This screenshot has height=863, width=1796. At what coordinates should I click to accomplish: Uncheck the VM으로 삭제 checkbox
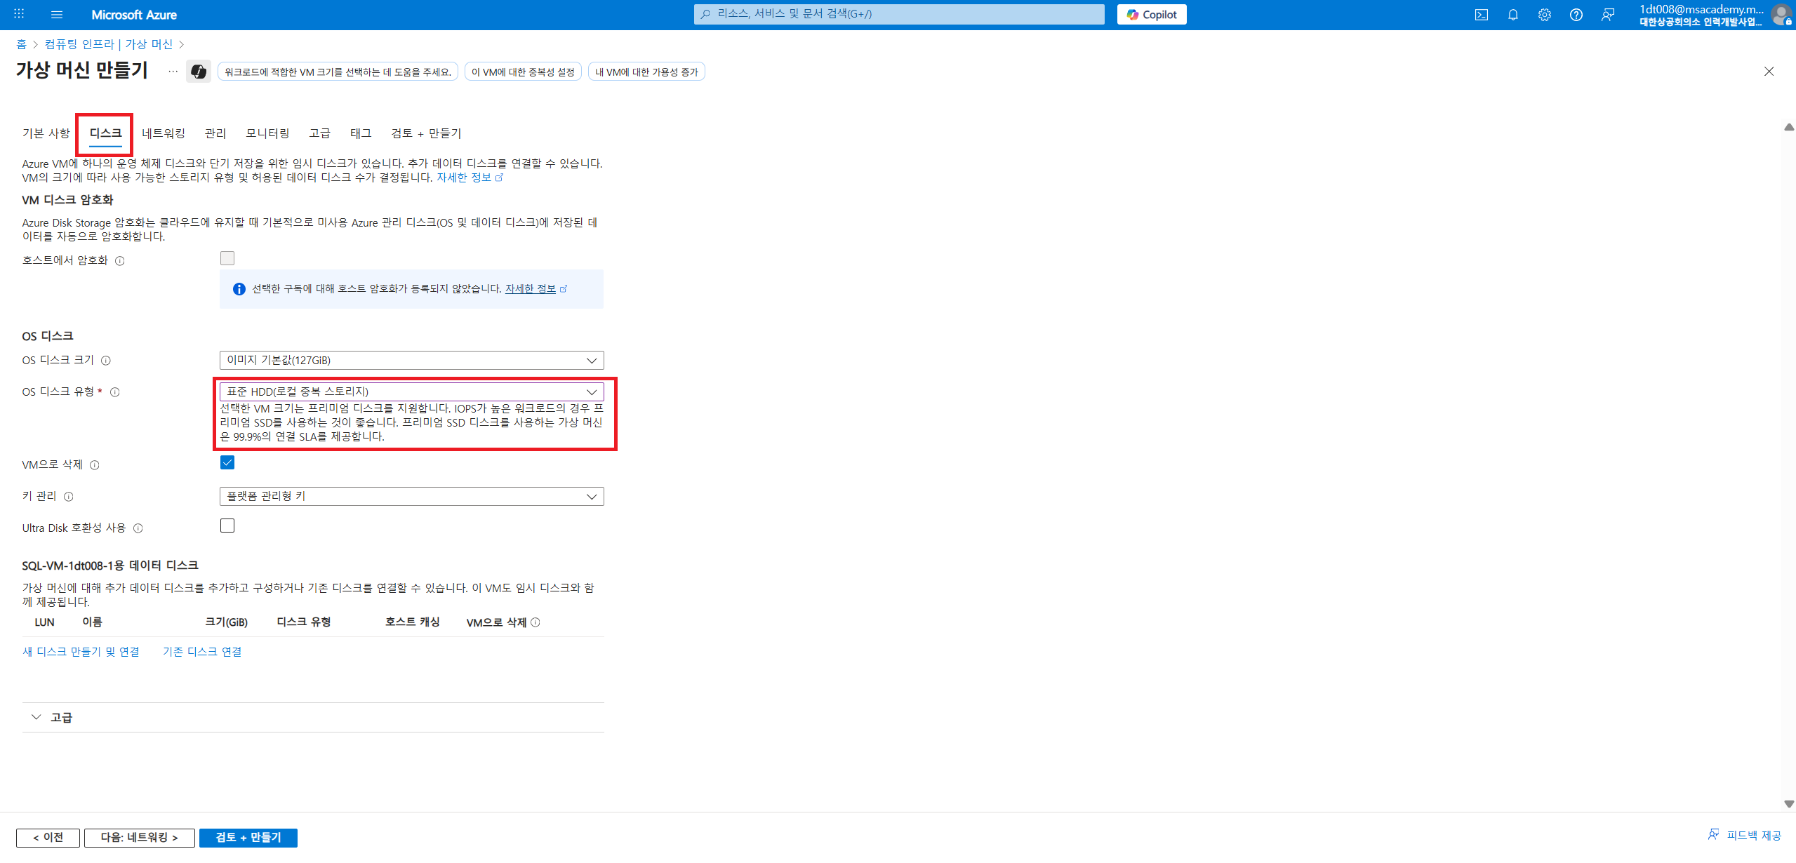point(227,462)
